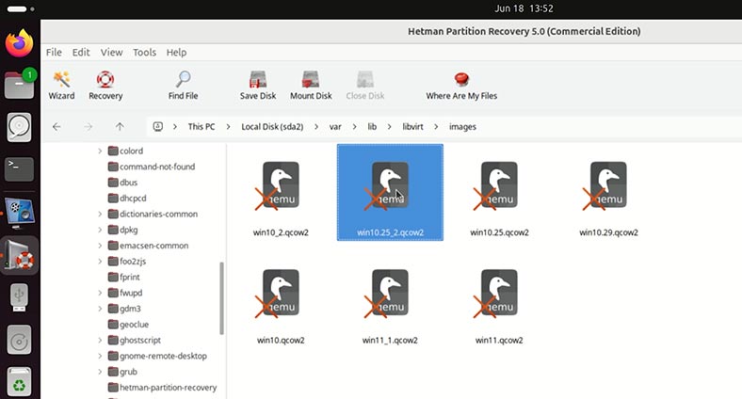
Task: Open Find File search
Action: [183, 86]
